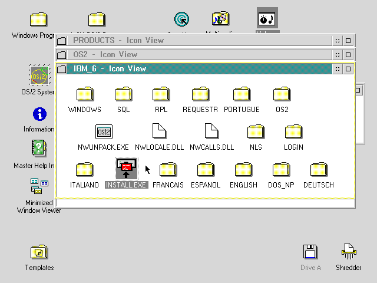Image resolution: width=377 pixels, height=283 pixels.
Task: Select the LOGIN folder icon
Action: (x=293, y=131)
